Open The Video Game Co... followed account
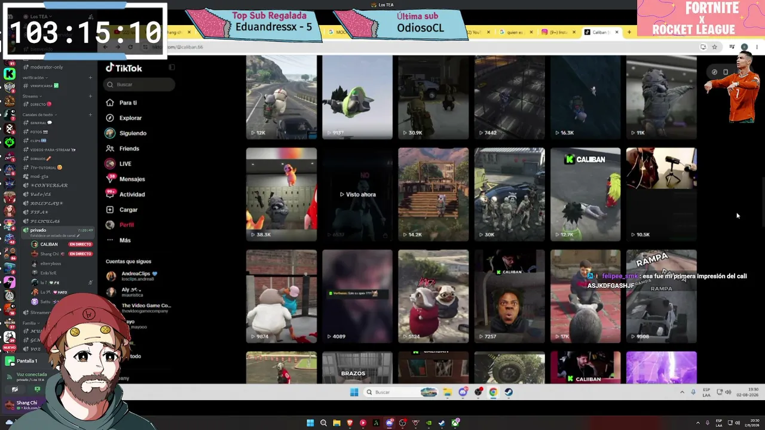The height and width of the screenshot is (430, 765). coord(139,308)
